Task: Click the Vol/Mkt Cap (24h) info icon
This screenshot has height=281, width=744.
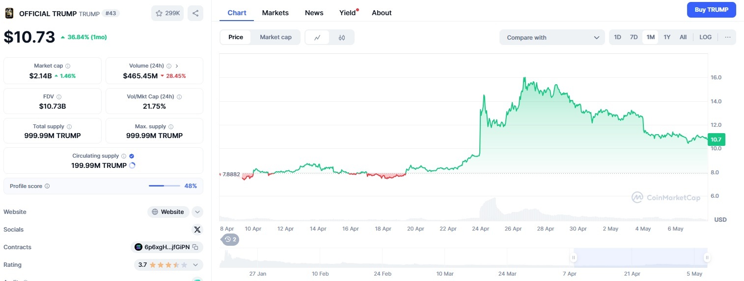Action: [179, 97]
